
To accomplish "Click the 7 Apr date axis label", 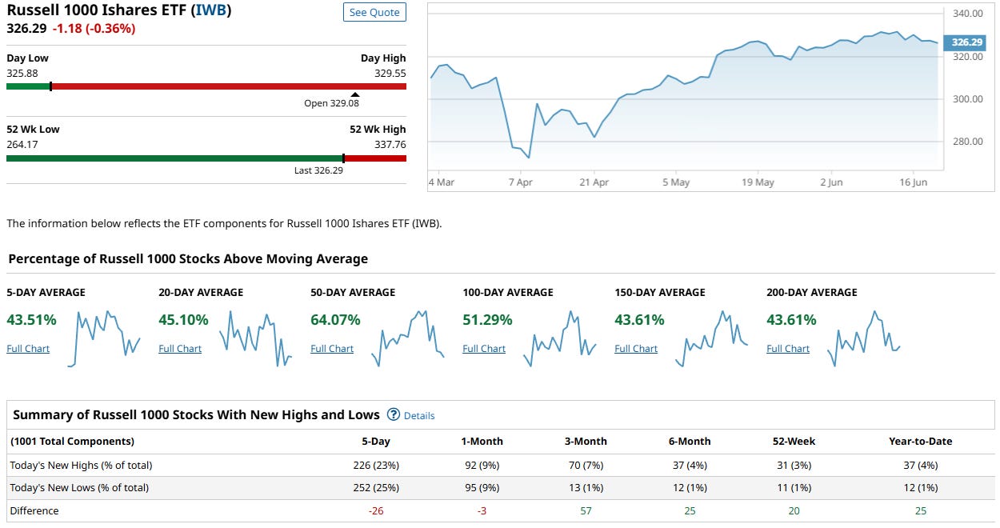I will point(520,182).
